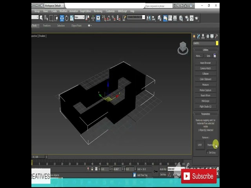Collapse the Utilities rollout
Image resolution: width=251 pixels, height=188 pixels.
[206, 50]
